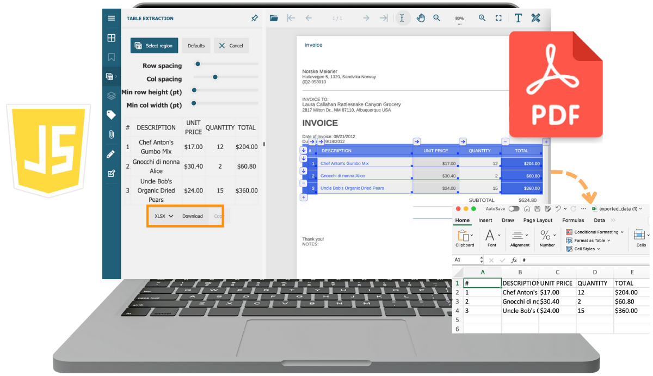Open the layers panel icon
This screenshot has height=376, width=653.
[112, 96]
